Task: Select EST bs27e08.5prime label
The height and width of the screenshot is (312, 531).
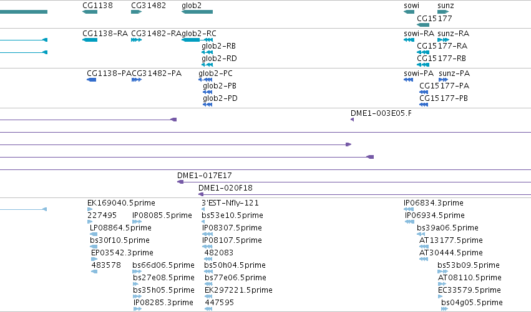Action: coord(164,278)
